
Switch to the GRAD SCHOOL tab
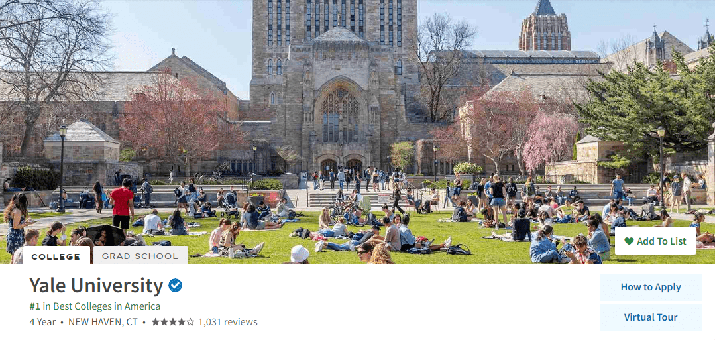click(140, 256)
